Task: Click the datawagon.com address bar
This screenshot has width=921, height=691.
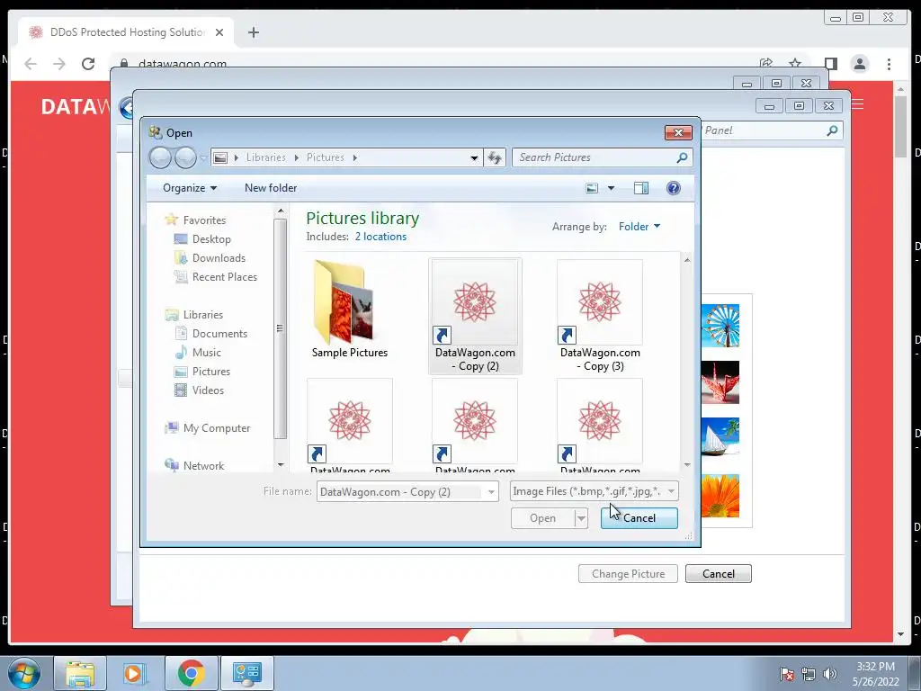Action: coord(434,64)
